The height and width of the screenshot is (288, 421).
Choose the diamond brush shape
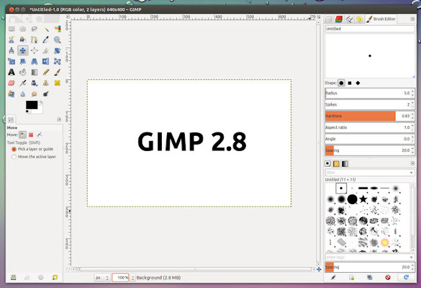(358, 83)
